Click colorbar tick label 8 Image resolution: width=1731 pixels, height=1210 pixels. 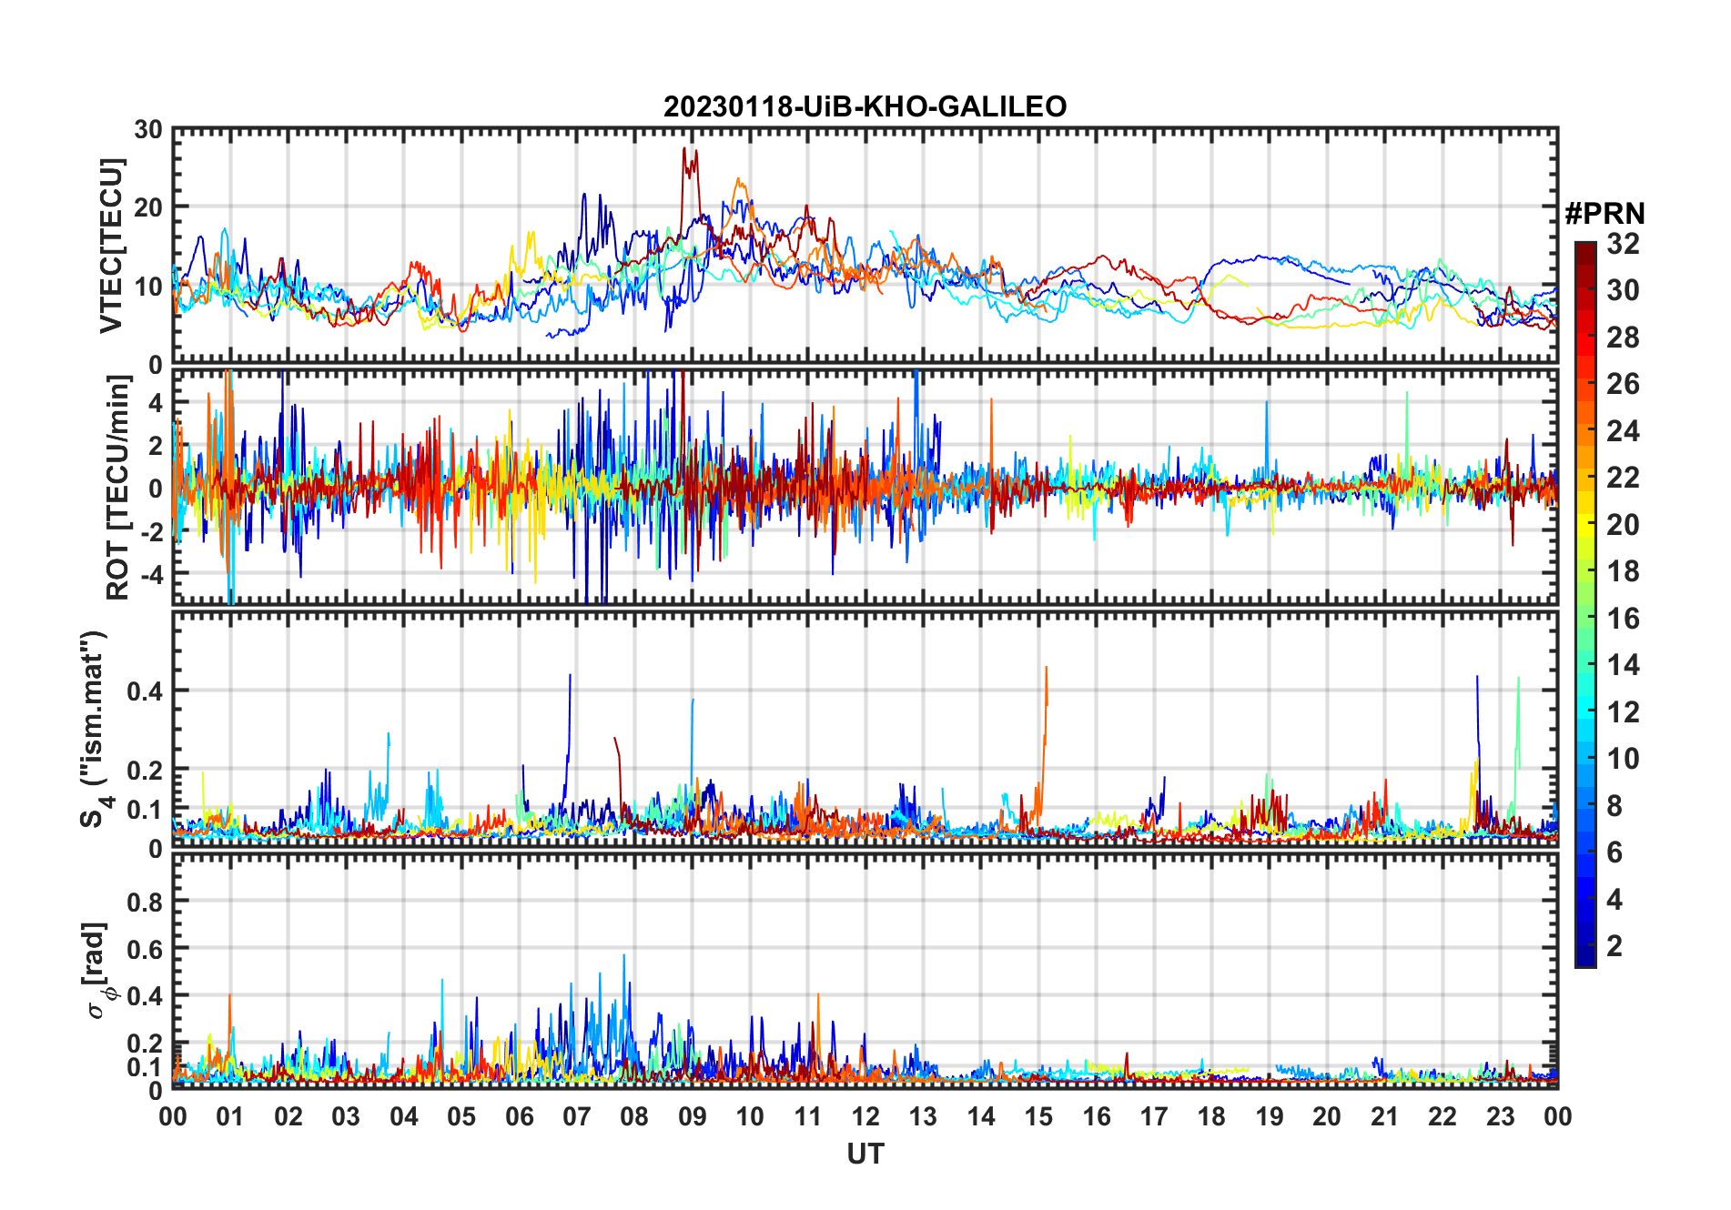pyautogui.click(x=1615, y=805)
